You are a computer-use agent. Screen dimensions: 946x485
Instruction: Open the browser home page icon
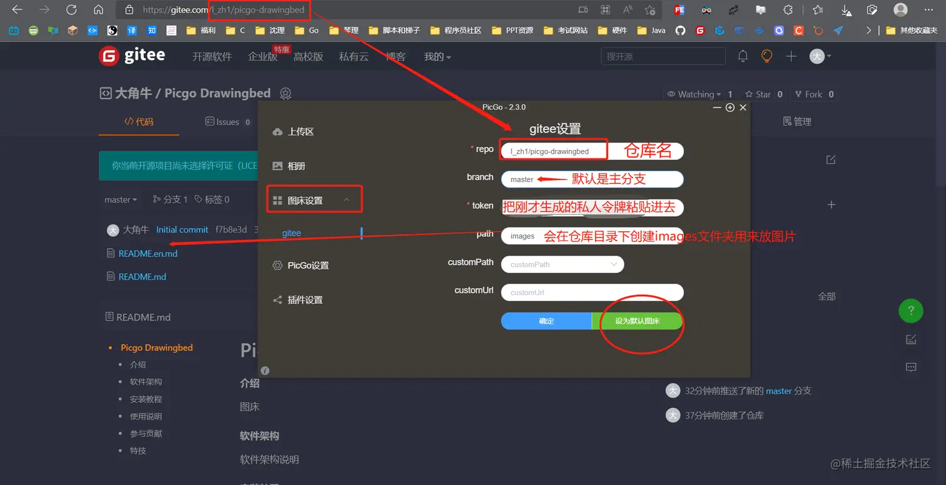(x=98, y=10)
